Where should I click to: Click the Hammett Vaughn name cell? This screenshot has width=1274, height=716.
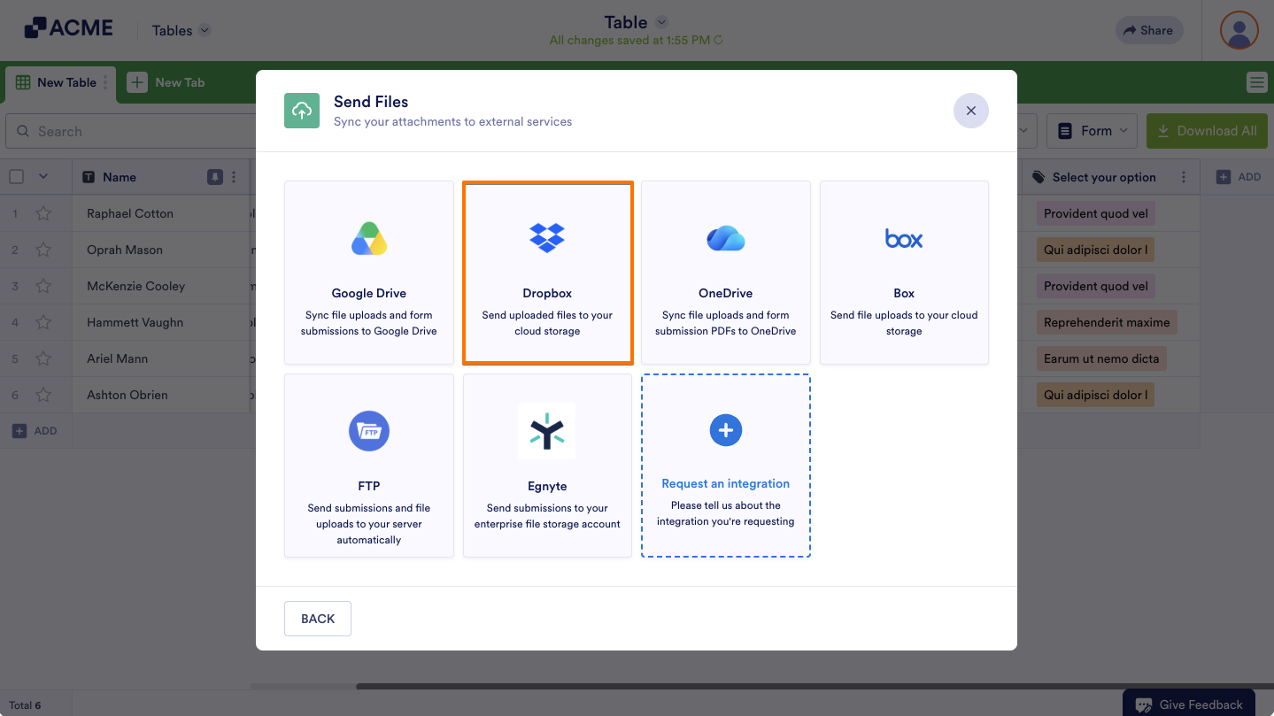click(161, 322)
